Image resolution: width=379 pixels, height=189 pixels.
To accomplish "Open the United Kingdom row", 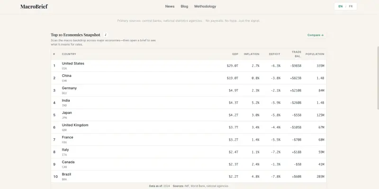I will pos(189,127).
